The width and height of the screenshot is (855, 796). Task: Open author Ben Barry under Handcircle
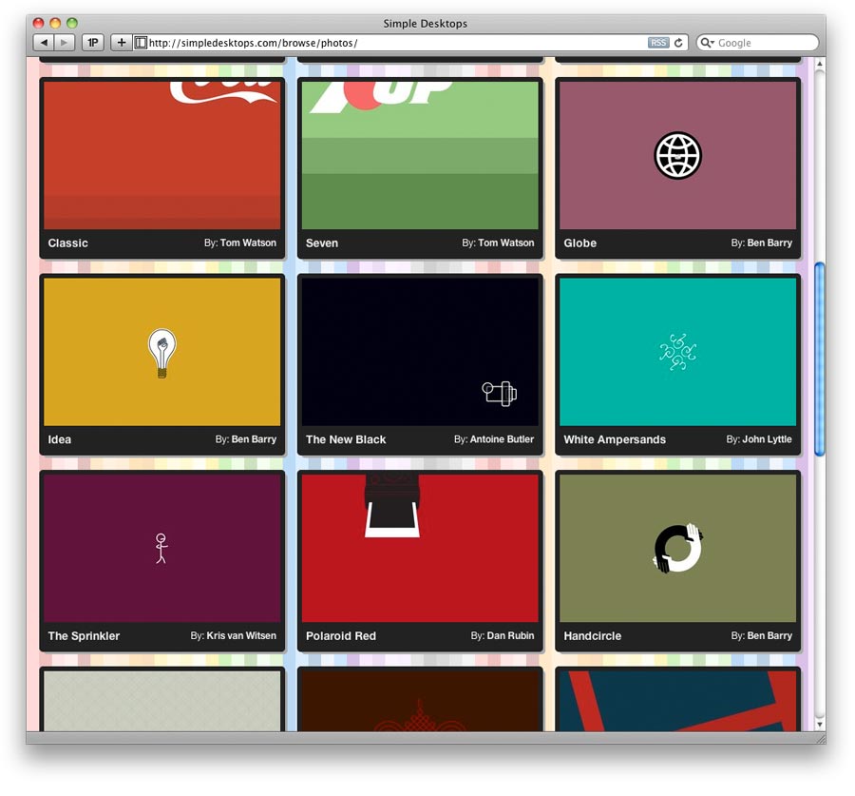[x=769, y=636]
